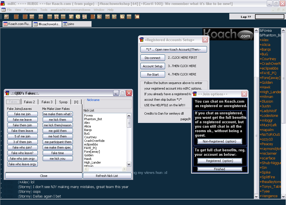Viewport: 286px width, 205px height.
Task: Click the checkmark toolbar icon
Action: [108, 17]
